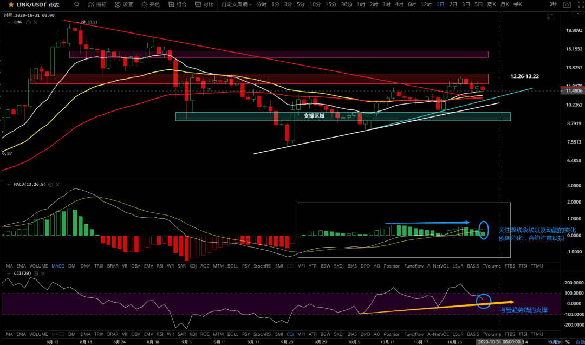Select the 周K weekly timeframe
Viewport: 585px width, 345px height.
pyautogui.click(x=492, y=4)
